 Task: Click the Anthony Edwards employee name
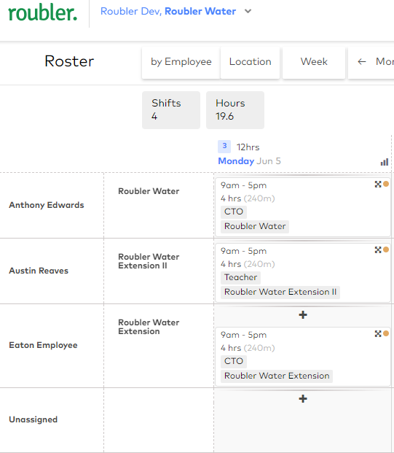47,205
